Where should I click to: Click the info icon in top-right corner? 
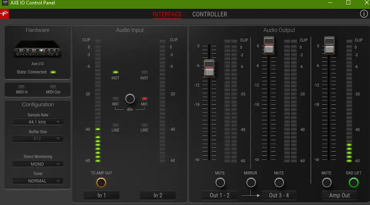(364, 14)
